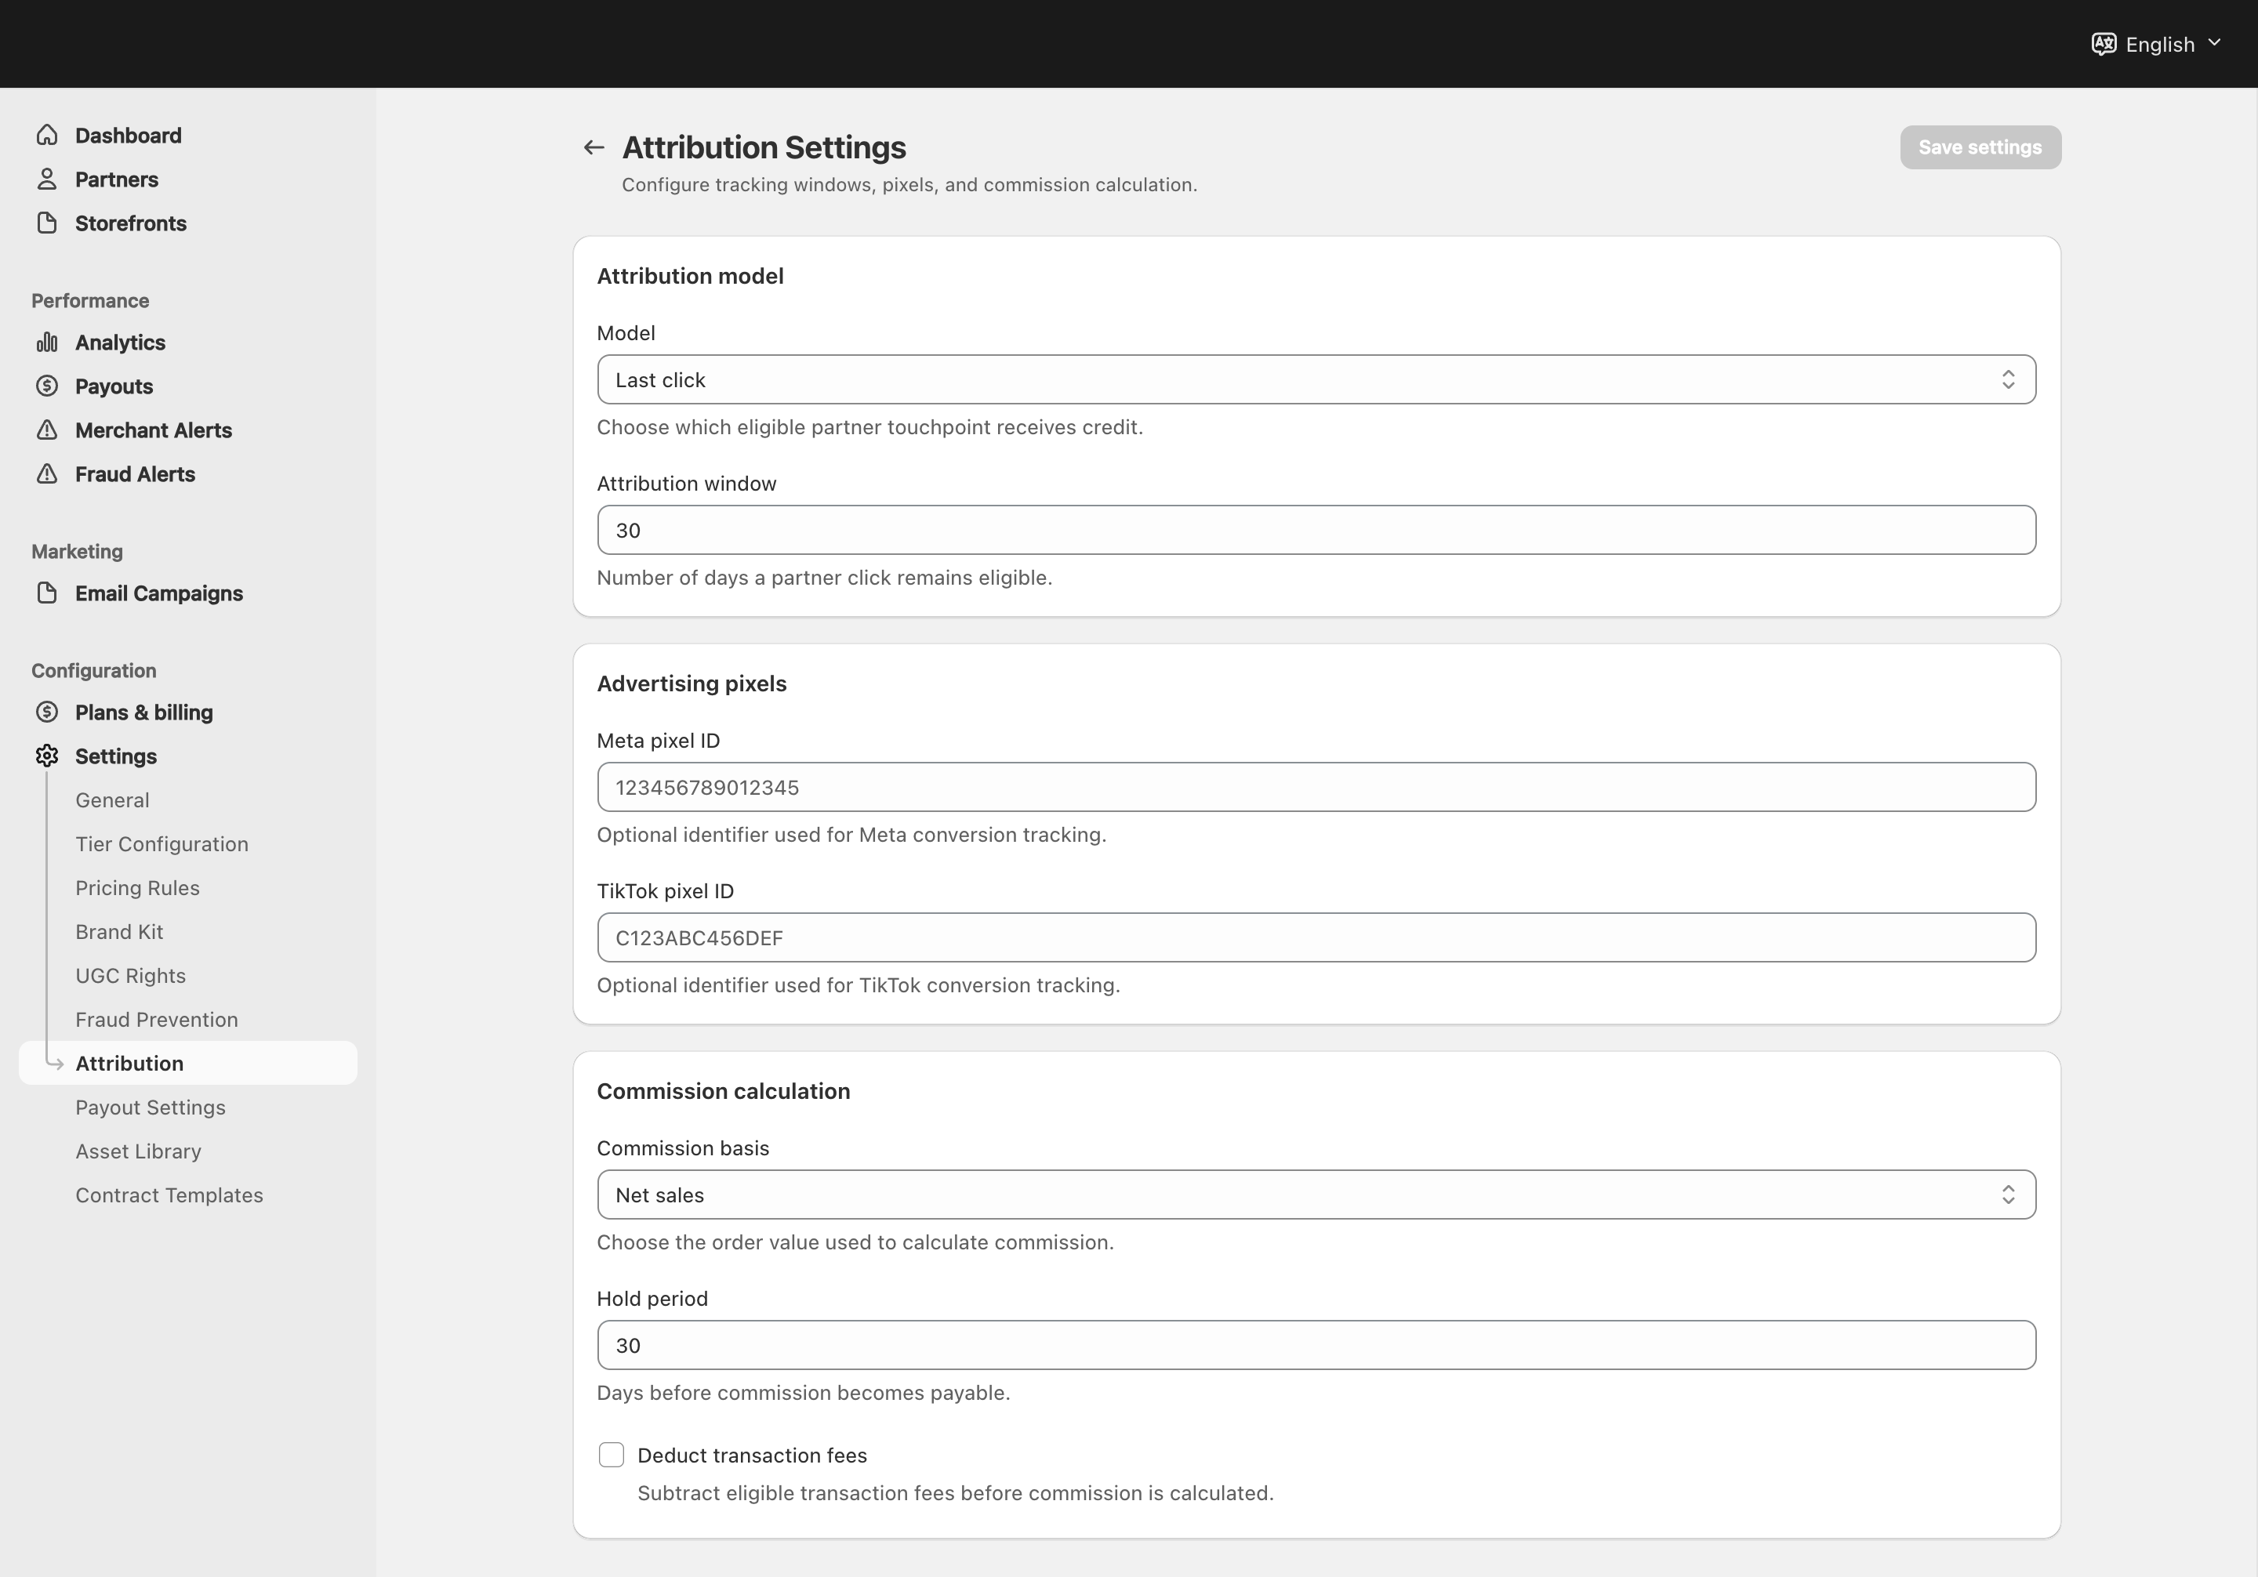Enable Deduct transaction fees checkbox

click(x=611, y=1455)
